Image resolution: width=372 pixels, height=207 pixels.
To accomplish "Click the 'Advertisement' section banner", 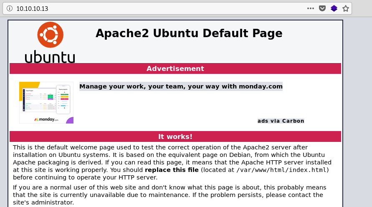I will (x=175, y=68).
